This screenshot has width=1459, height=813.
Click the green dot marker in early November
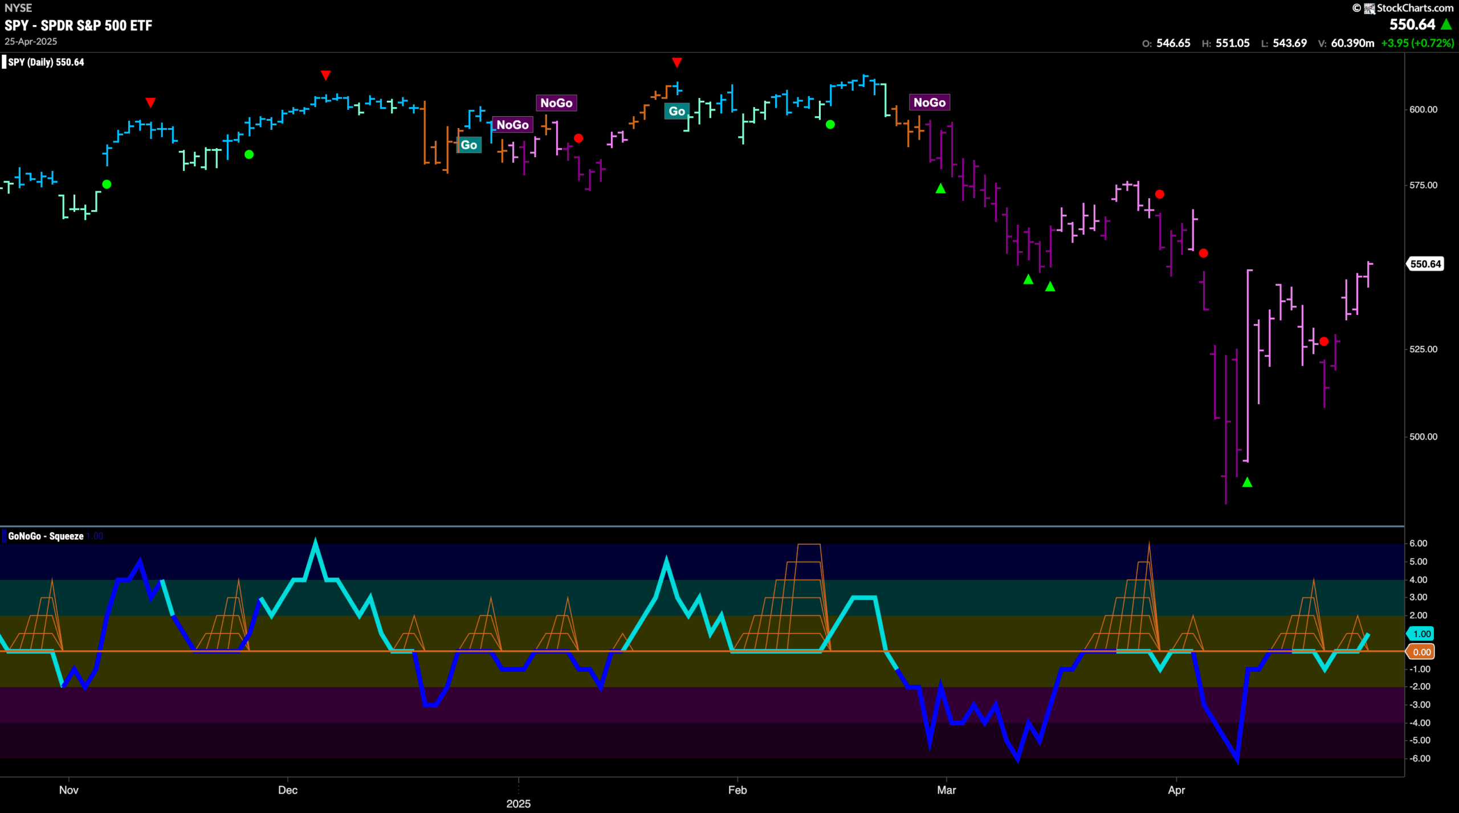(107, 184)
